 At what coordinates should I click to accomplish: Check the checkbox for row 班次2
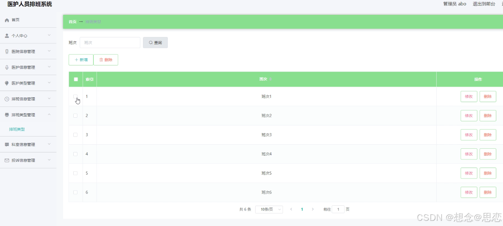coord(76,116)
